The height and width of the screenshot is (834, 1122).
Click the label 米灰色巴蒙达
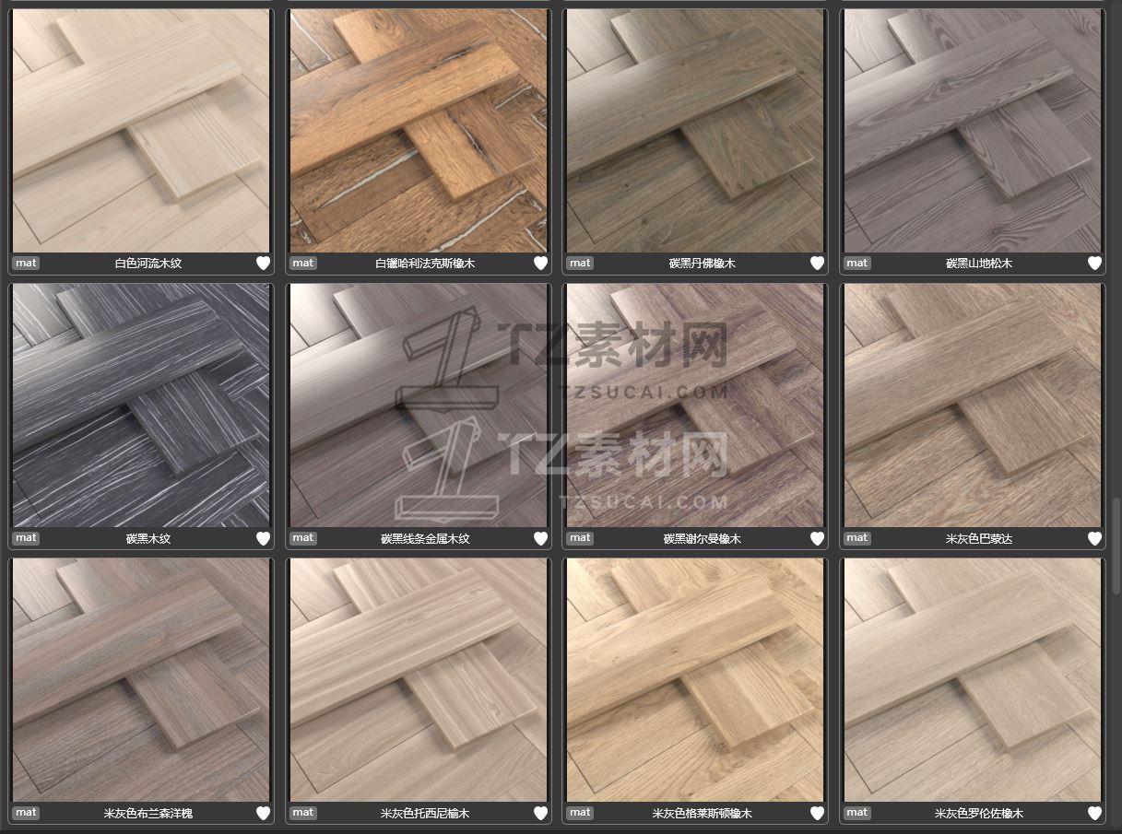point(979,538)
